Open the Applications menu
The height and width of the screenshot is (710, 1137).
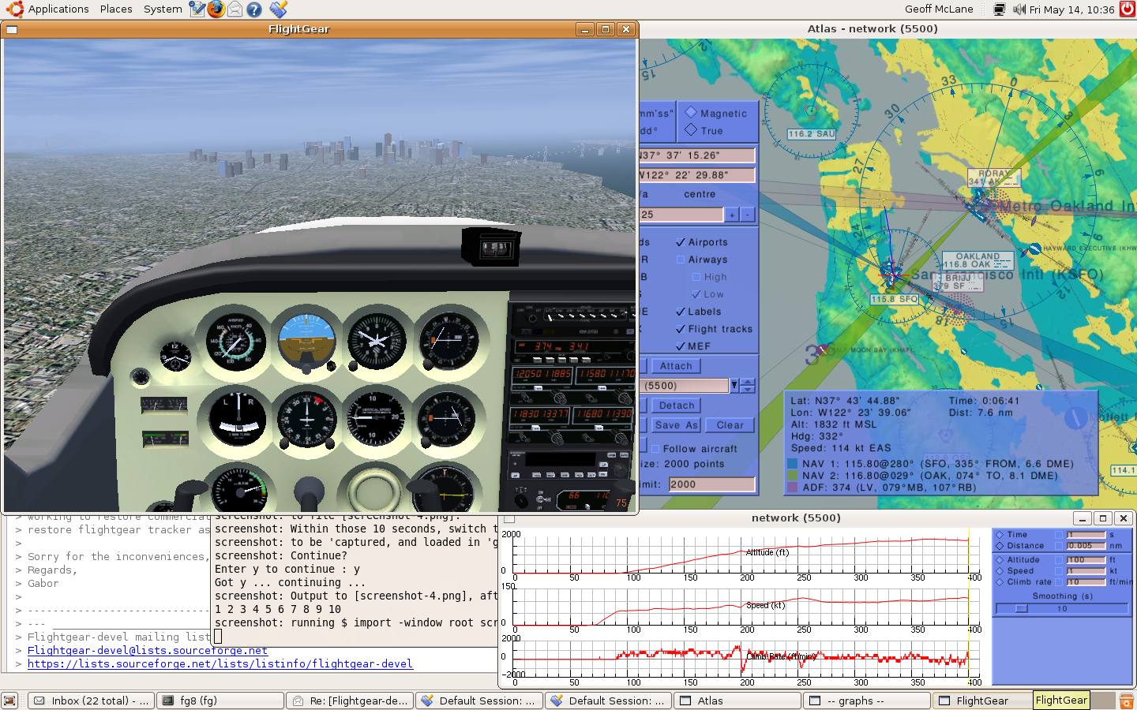click(58, 9)
